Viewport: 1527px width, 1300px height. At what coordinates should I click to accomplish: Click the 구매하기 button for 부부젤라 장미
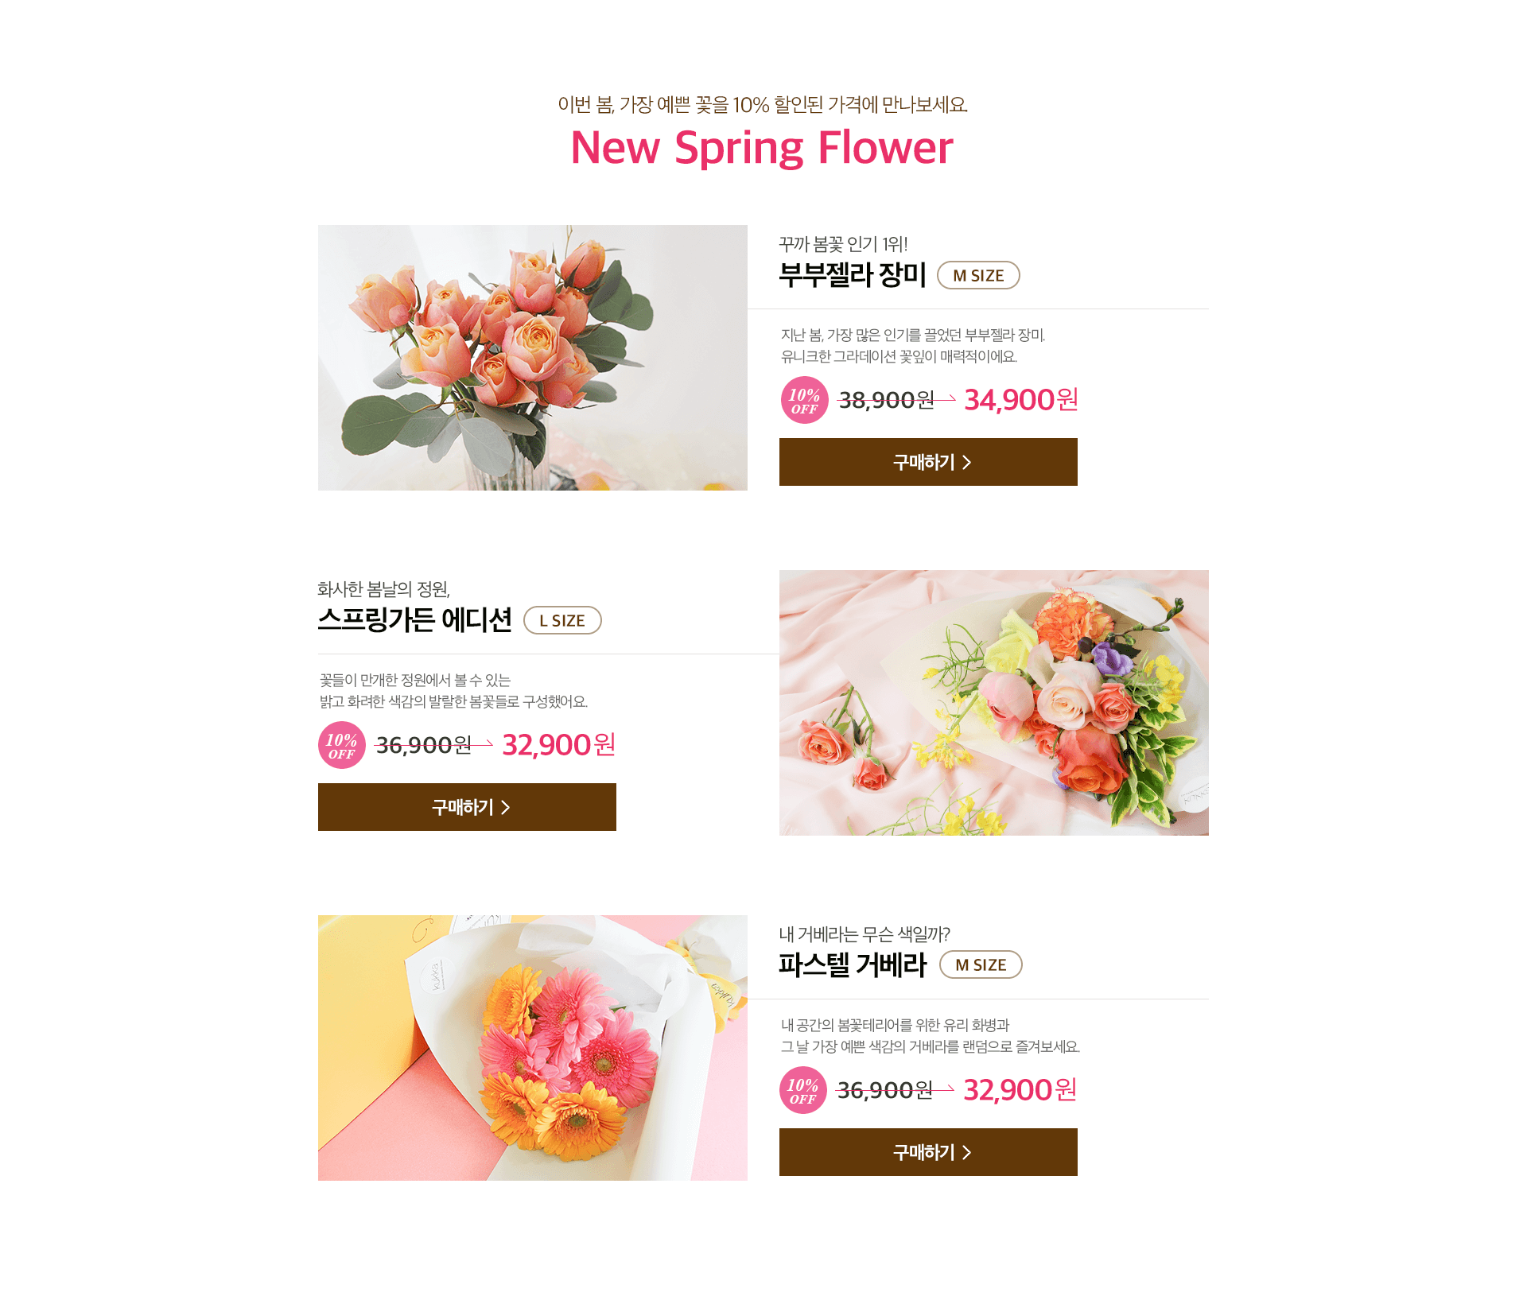coord(928,462)
